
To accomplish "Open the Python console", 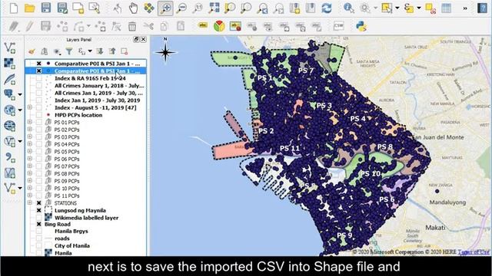I will click(361, 26).
